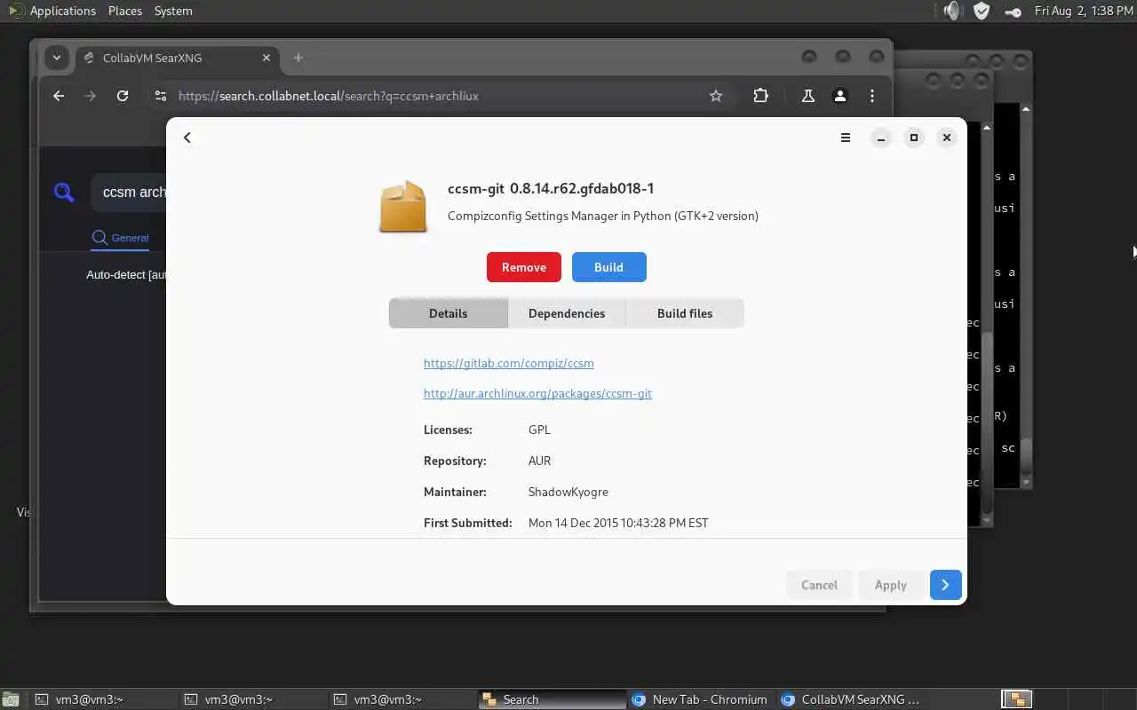This screenshot has width=1137, height=710.
Task: Click the ccsm-git package box icon
Action: (403, 206)
